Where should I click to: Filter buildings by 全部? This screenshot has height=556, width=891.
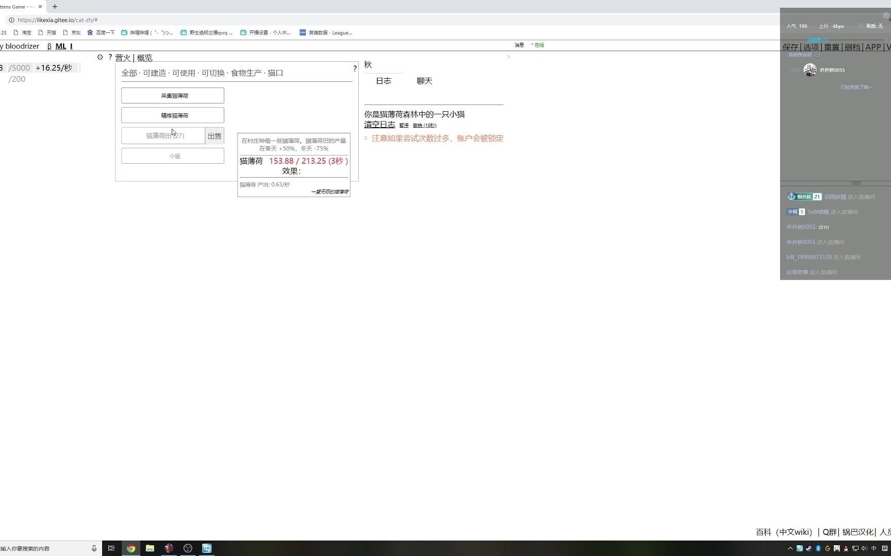pos(129,73)
